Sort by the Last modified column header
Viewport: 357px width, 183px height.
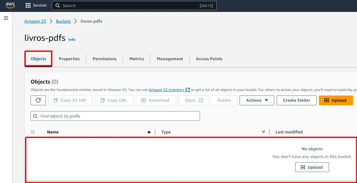click(x=289, y=132)
